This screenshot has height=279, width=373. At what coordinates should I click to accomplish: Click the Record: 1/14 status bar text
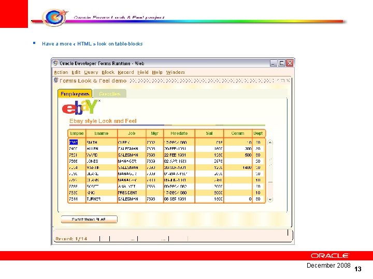(x=71, y=239)
